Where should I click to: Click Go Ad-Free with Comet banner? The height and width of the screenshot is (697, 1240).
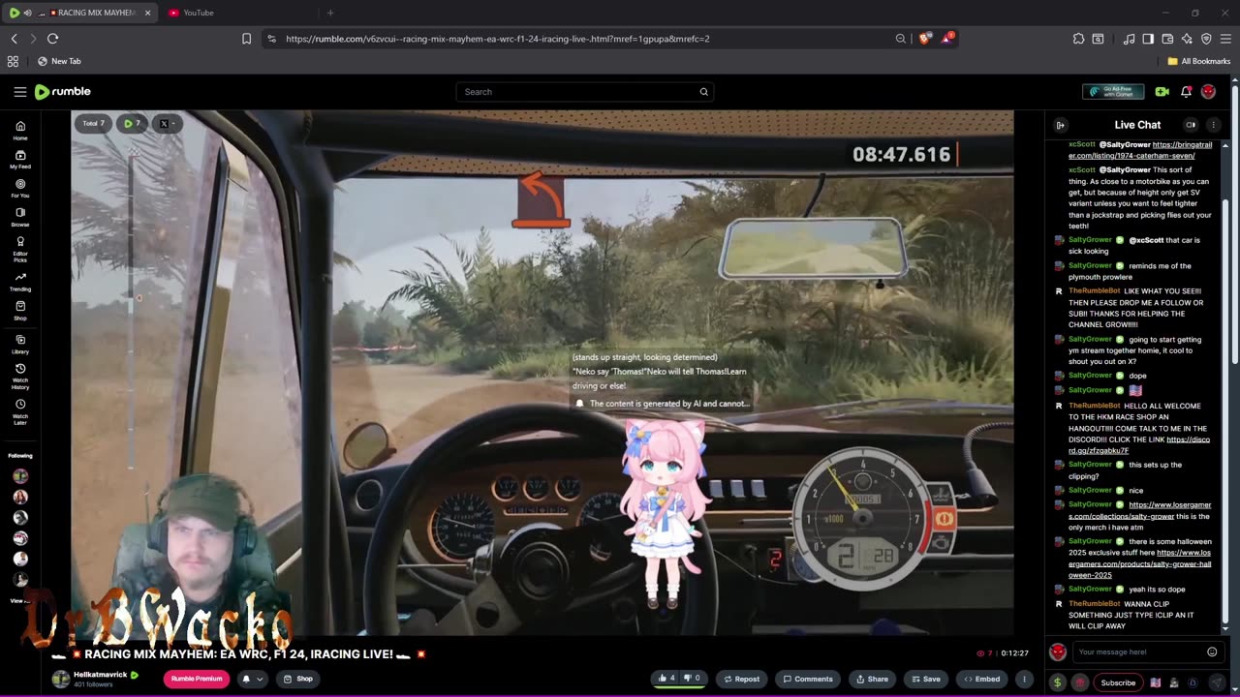pyautogui.click(x=1113, y=92)
